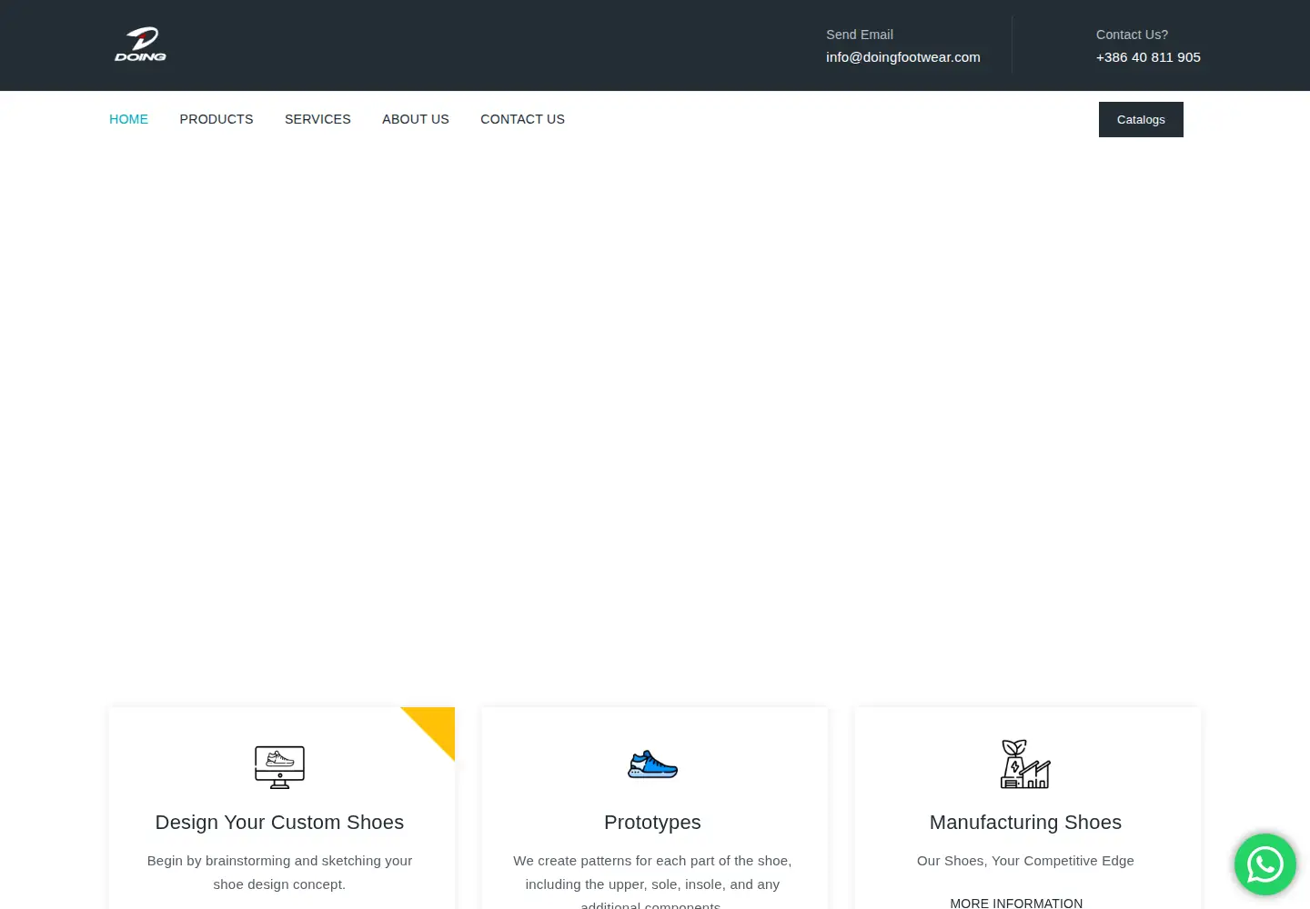Image resolution: width=1310 pixels, height=909 pixels.
Task: Select the Design Your Custom Shoes heading
Action: coord(279,823)
